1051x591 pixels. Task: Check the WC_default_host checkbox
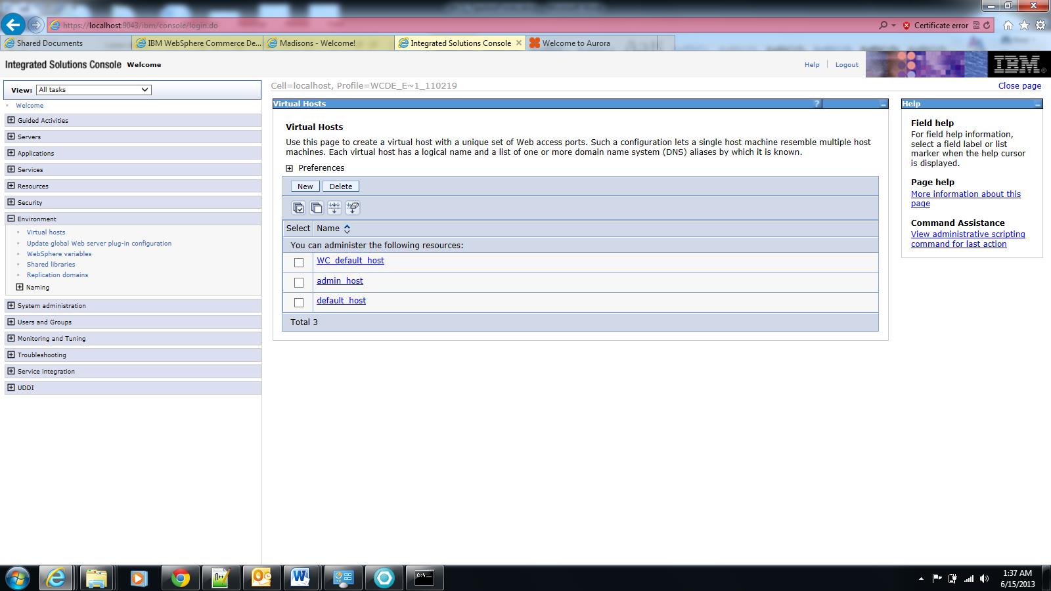coord(299,261)
